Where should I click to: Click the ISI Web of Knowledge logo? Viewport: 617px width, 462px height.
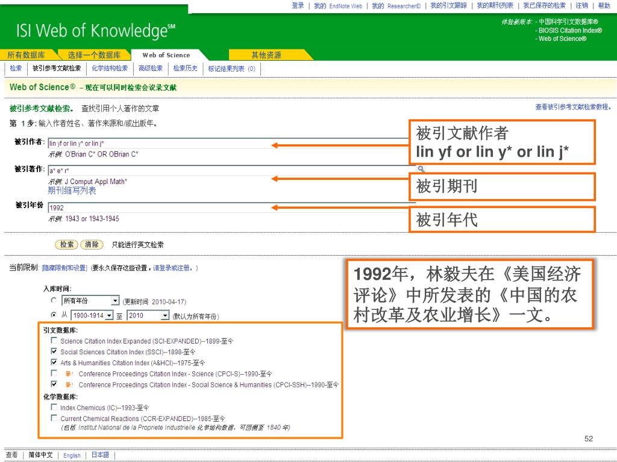(x=96, y=31)
